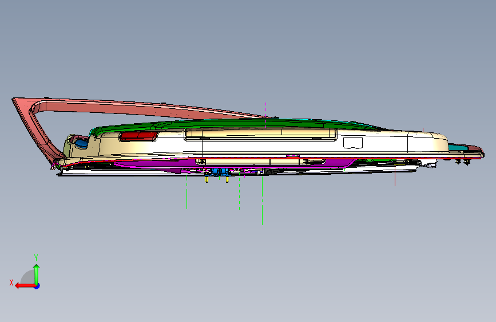The height and width of the screenshot is (322, 496).
Task: Select the gray XY plane quadrant of triad
Action: 28,277
